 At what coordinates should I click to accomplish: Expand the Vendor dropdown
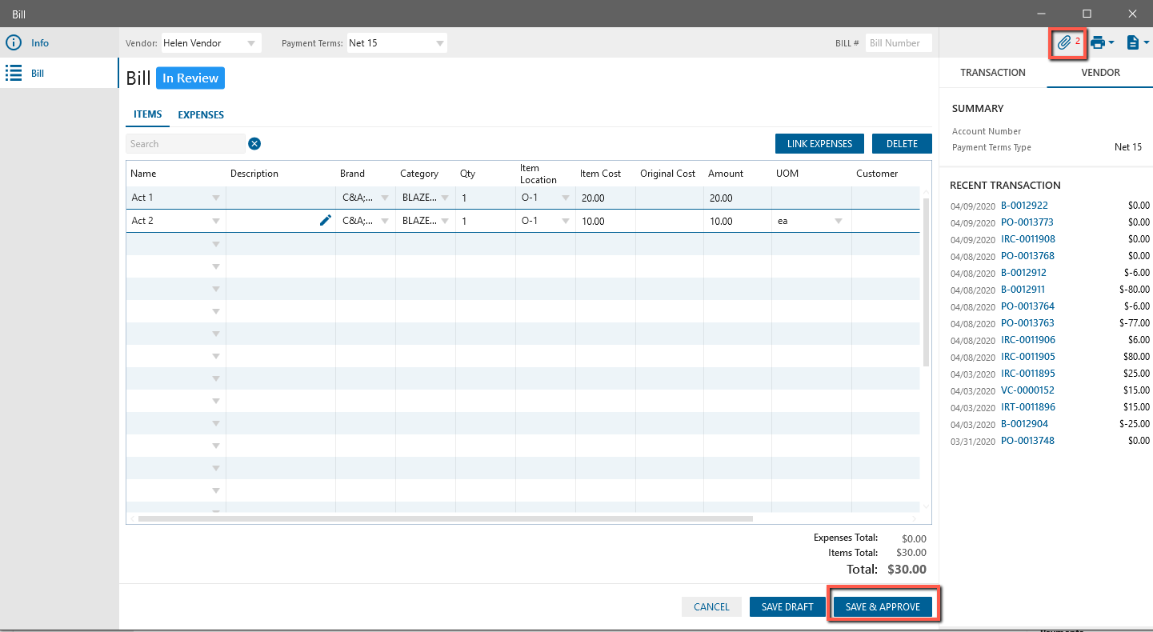[251, 43]
